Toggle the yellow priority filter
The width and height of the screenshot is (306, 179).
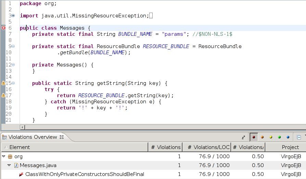(x=271, y=137)
